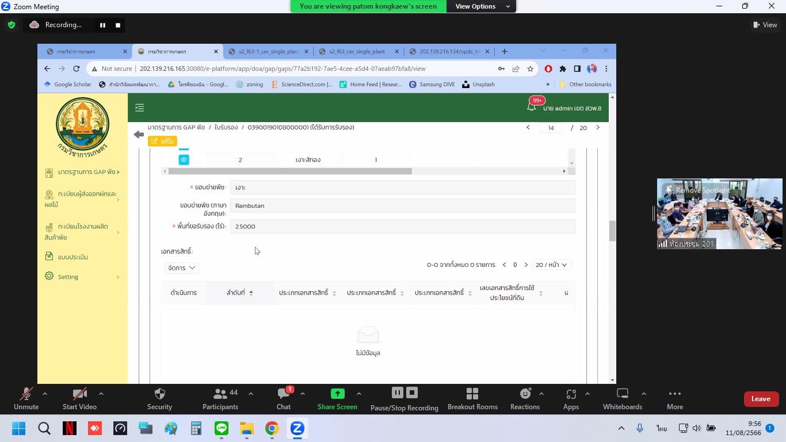This screenshot has width=786, height=442.
Task: Open Setting in the left sidebar
Action: point(68,277)
